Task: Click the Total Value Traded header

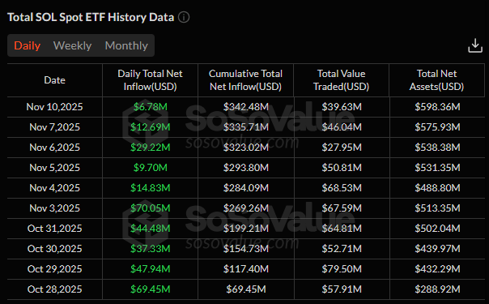Action: click(x=341, y=80)
